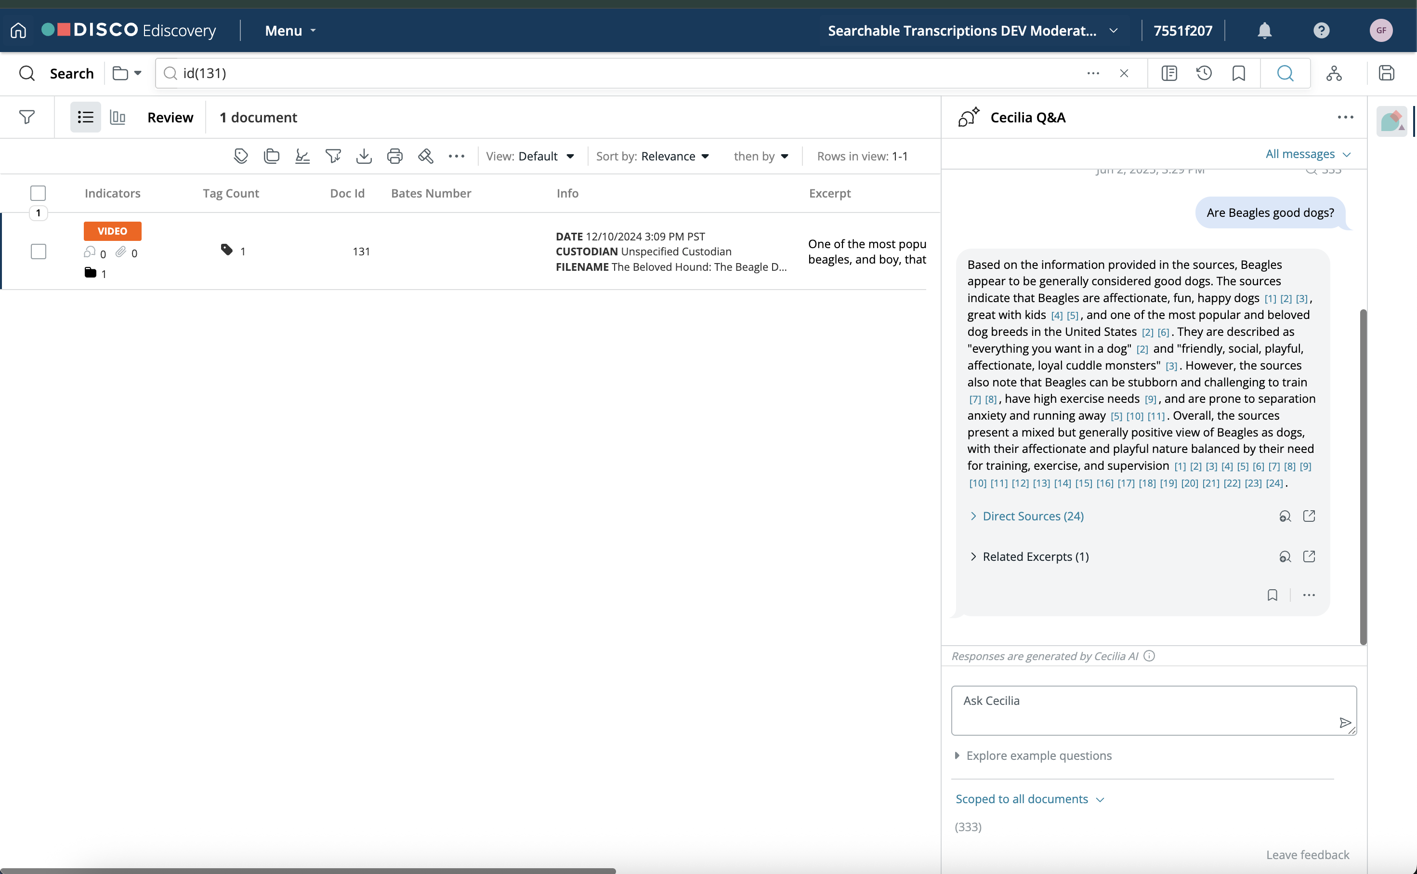Image resolution: width=1417 pixels, height=874 pixels.
Task: Select document 131 row checkbox
Action: [x=38, y=252]
